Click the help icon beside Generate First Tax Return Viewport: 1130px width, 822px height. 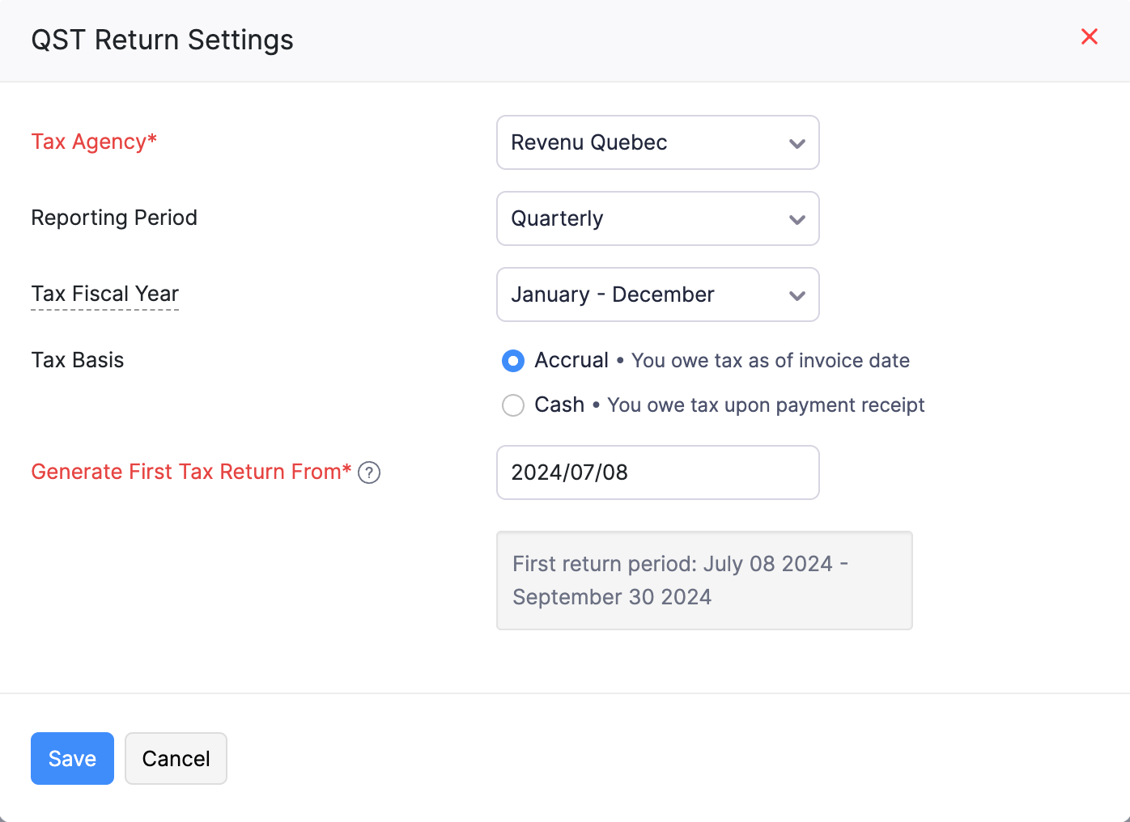pyautogui.click(x=369, y=472)
